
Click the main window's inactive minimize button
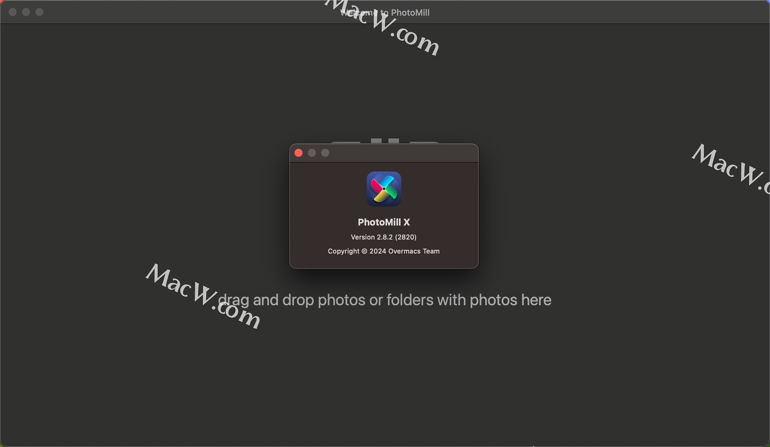click(26, 12)
